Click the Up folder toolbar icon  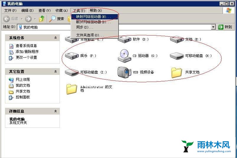[x=42, y=19]
